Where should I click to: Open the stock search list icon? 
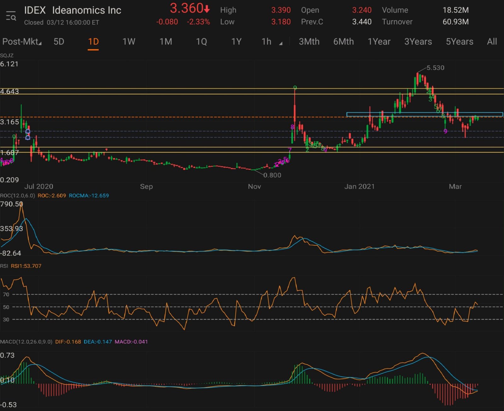[x=11, y=15]
